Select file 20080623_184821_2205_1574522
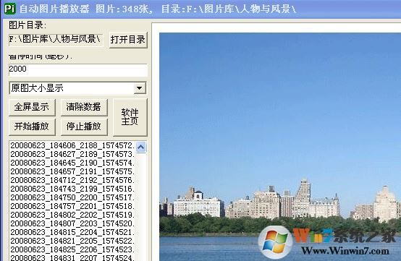 pos(72,241)
